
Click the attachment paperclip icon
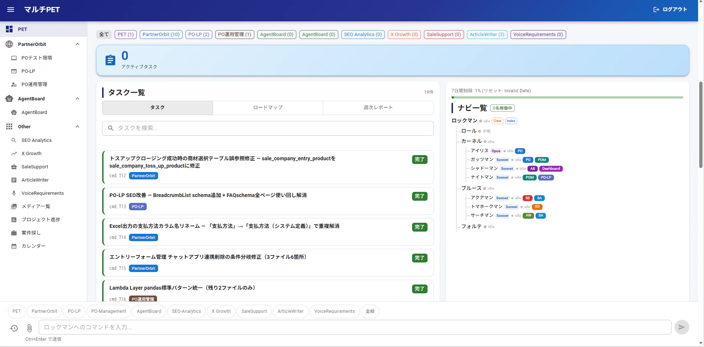29,328
